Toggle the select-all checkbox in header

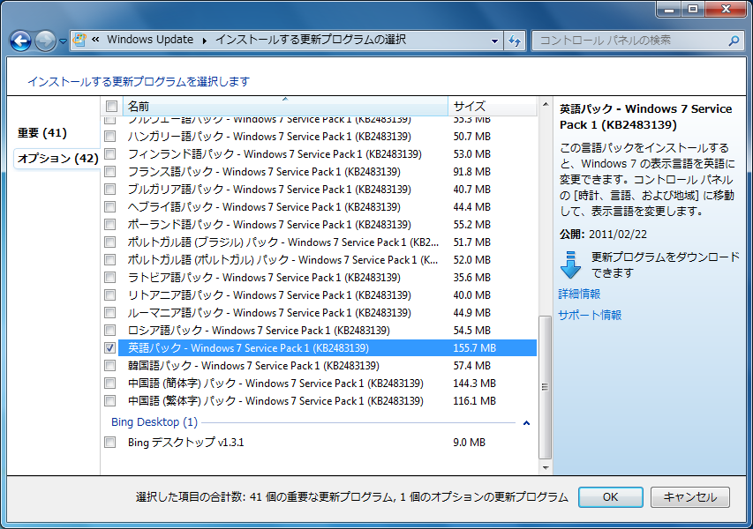point(111,107)
